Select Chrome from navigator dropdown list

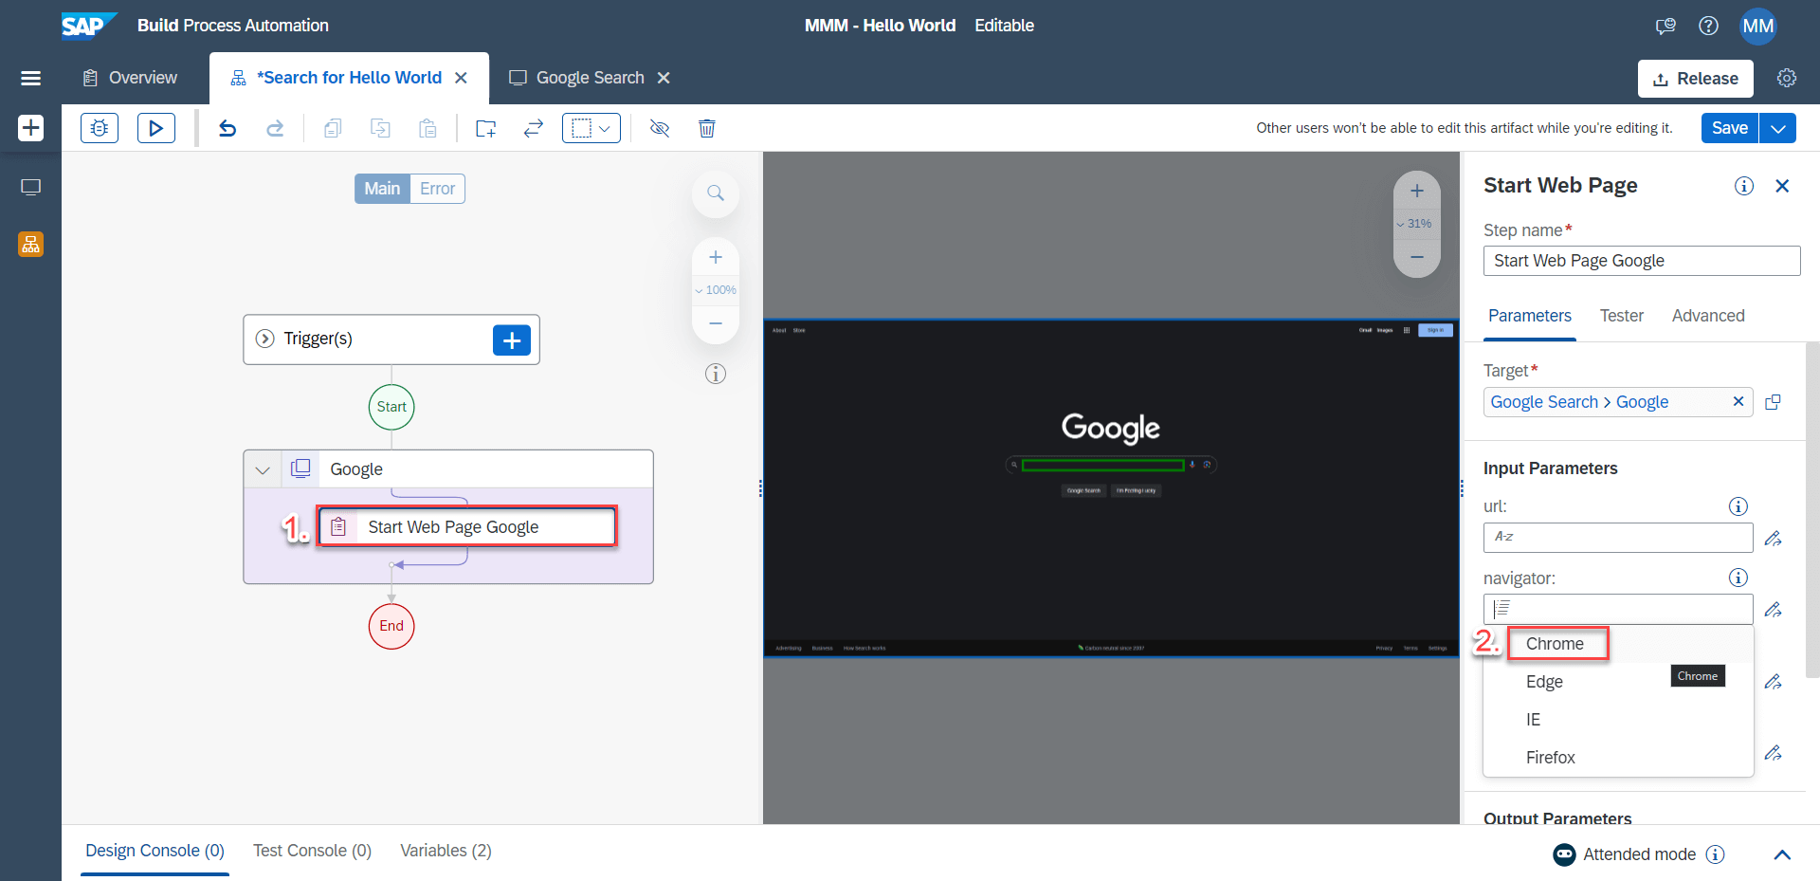(1555, 644)
